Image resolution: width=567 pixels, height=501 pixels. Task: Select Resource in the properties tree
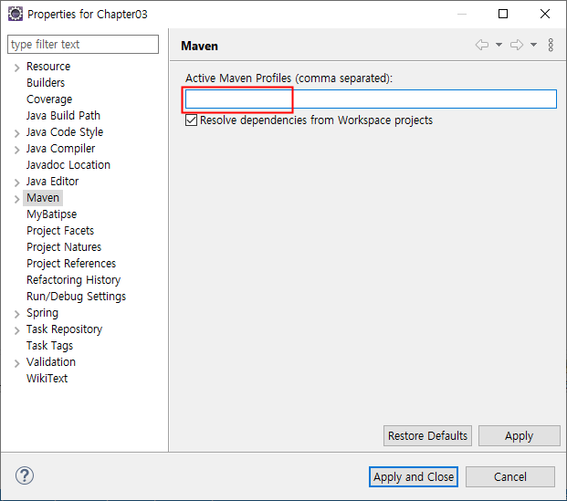pyautogui.click(x=48, y=67)
